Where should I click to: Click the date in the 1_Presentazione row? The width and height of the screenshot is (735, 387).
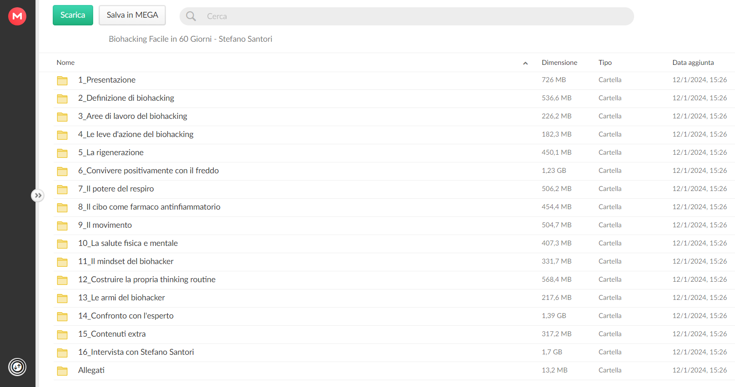[700, 80]
